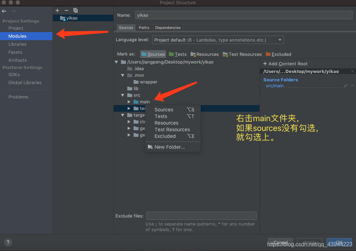Click the Exclude files input field
356x251 pixels.
[201, 215]
